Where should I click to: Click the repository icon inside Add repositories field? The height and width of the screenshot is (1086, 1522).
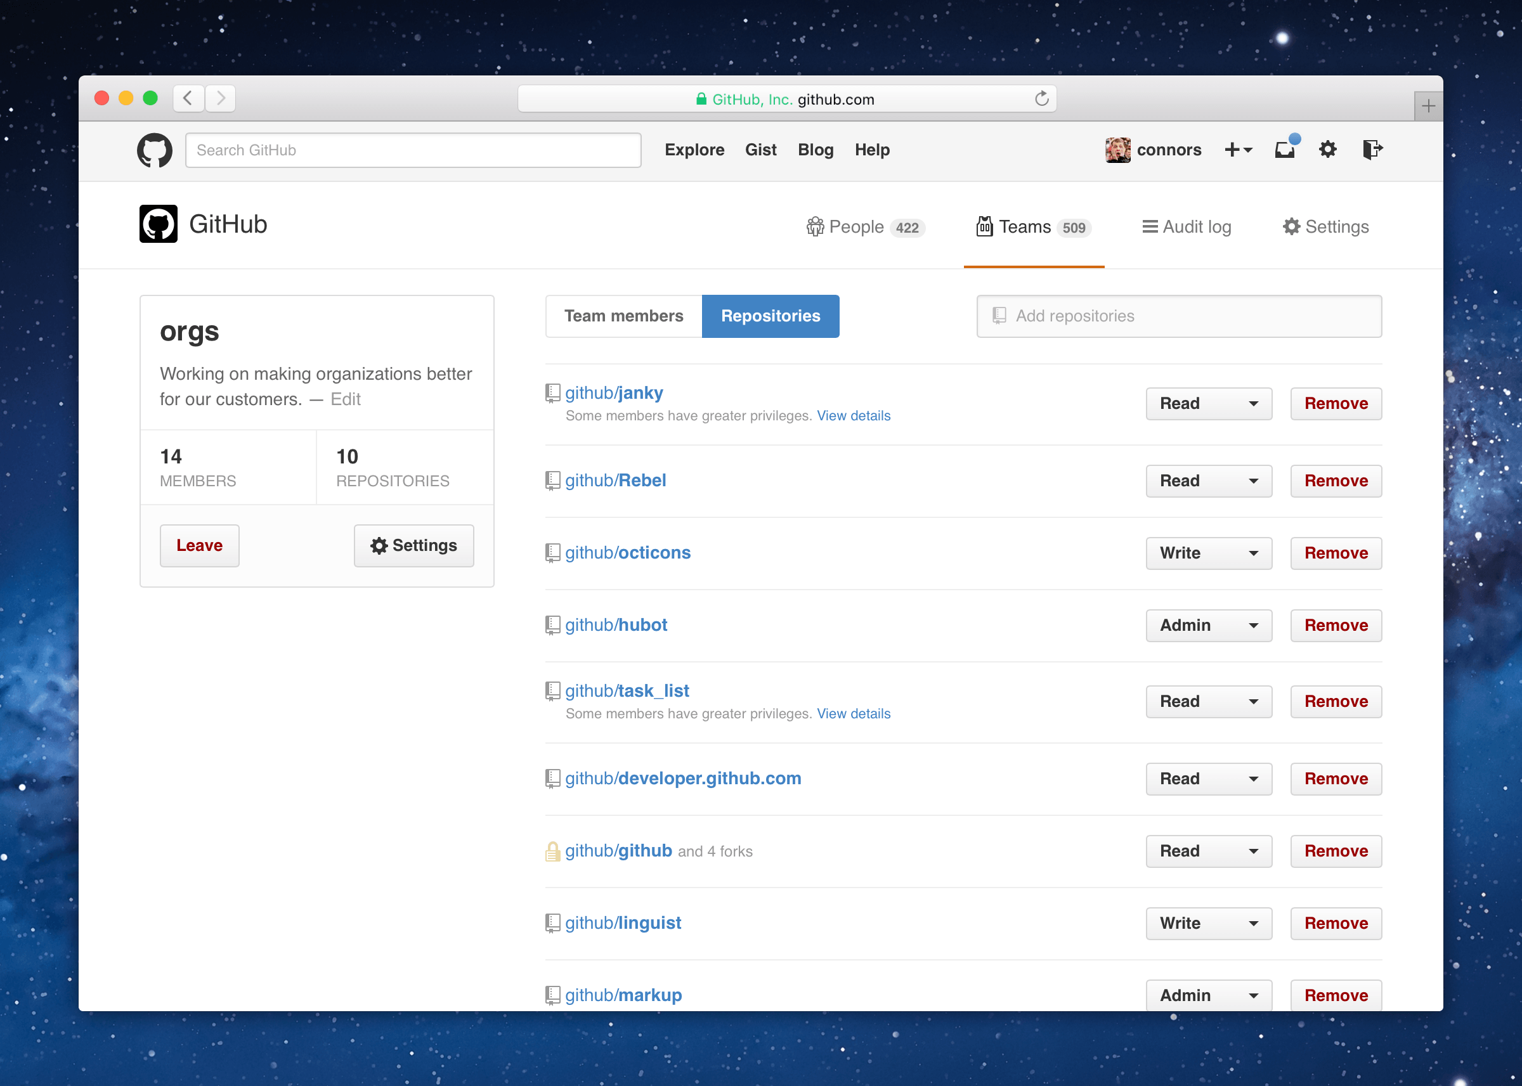[x=999, y=316]
